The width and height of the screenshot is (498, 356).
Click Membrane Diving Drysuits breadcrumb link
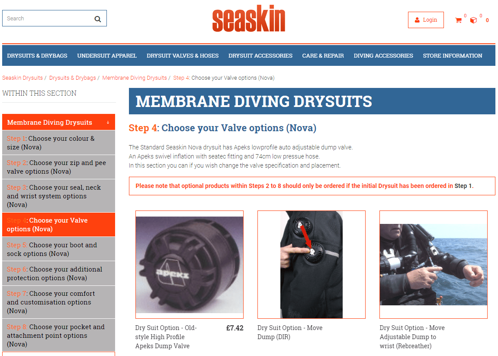pos(135,78)
